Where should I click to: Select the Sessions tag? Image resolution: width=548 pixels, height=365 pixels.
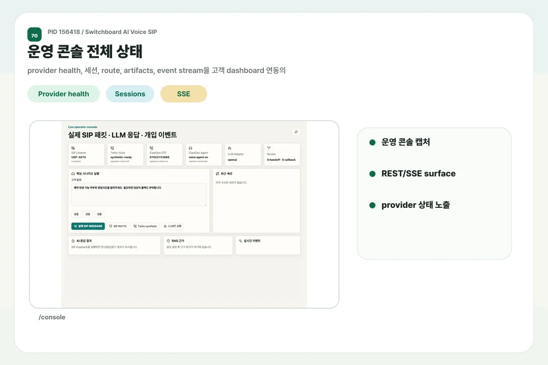[130, 94]
